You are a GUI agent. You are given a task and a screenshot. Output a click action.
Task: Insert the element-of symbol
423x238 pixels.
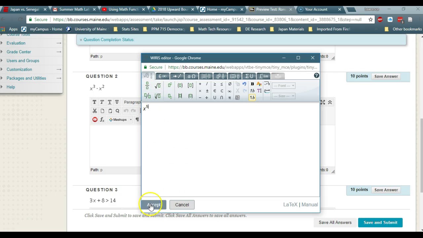tap(215, 91)
